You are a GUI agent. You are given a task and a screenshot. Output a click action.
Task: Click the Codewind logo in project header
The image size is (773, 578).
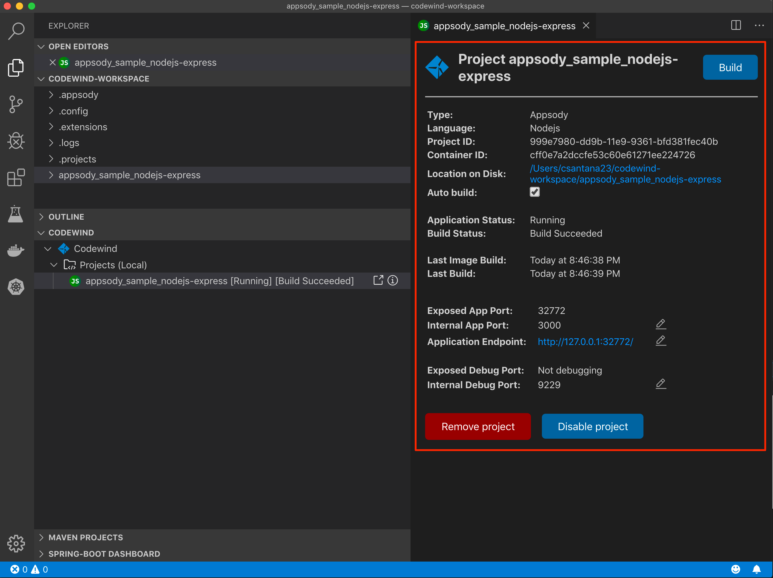437,67
